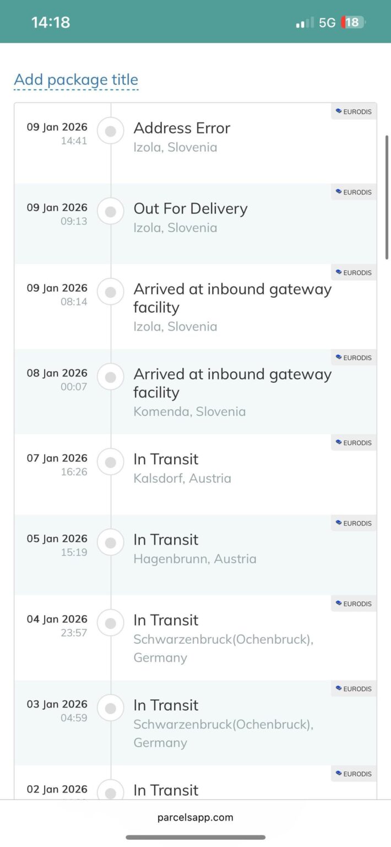This screenshot has height=847, width=391.
Task: Tap the EURODIS badge on the Hagenbrunn entry
Action: click(354, 523)
